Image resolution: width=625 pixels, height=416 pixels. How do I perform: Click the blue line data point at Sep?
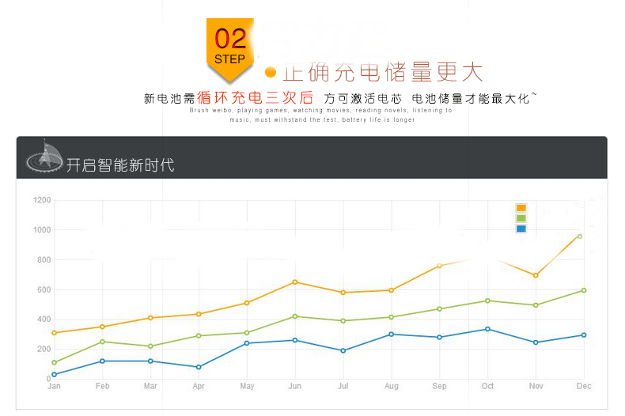click(x=439, y=337)
